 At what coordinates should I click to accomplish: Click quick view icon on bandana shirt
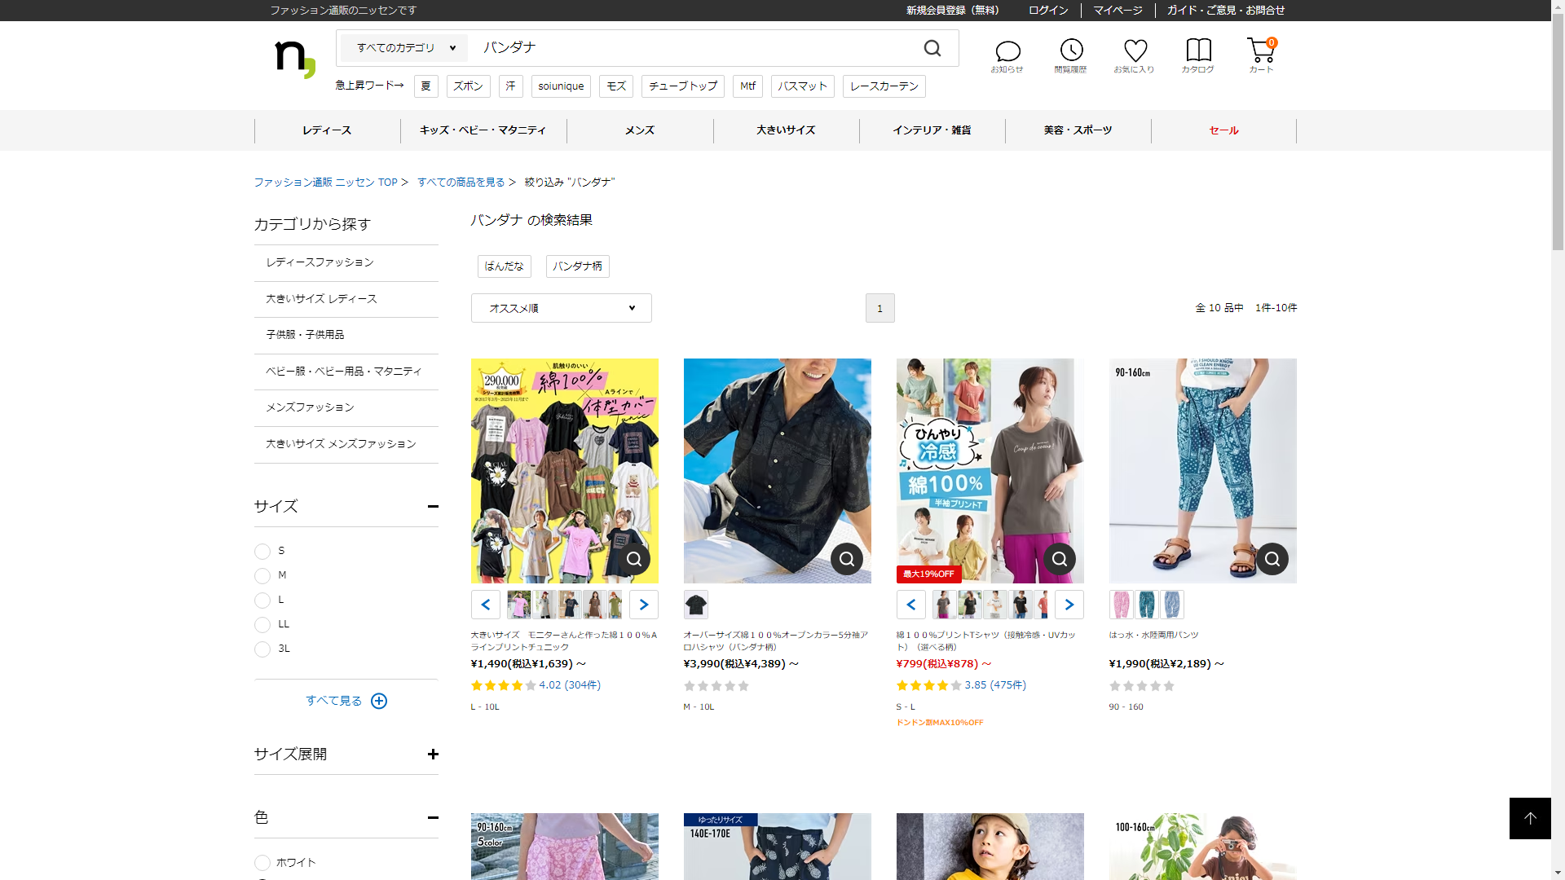[x=847, y=559]
